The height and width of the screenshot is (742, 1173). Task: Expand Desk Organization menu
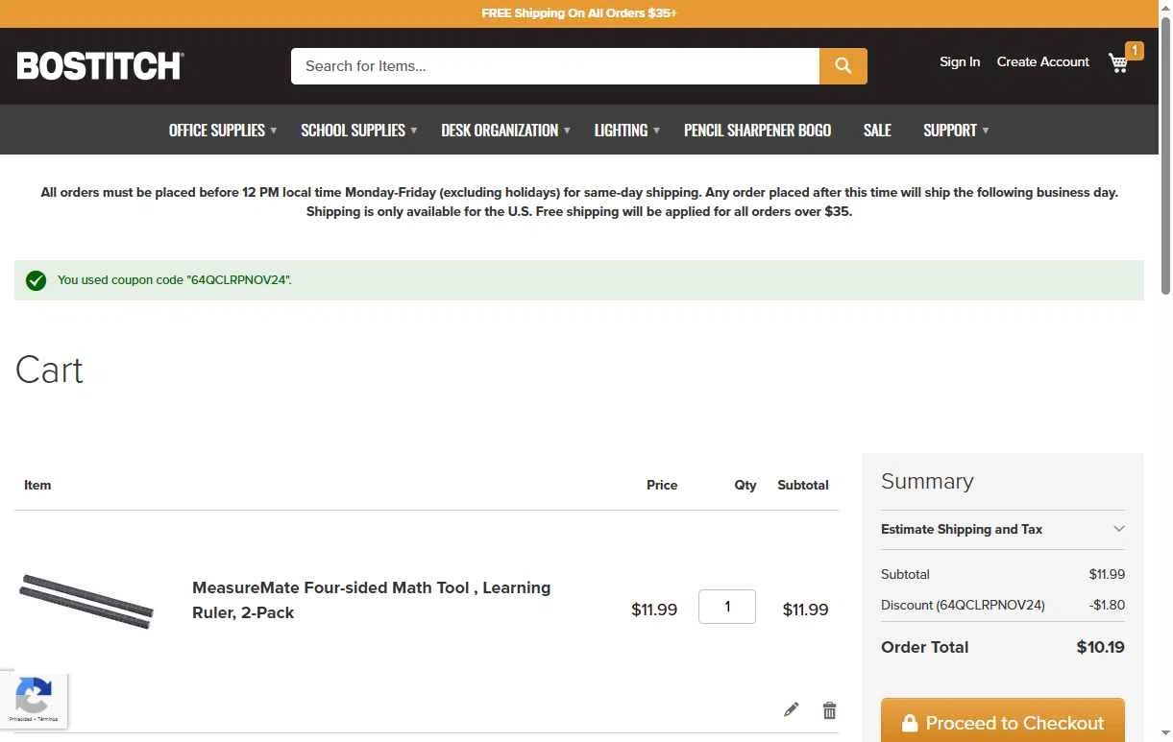click(x=505, y=130)
